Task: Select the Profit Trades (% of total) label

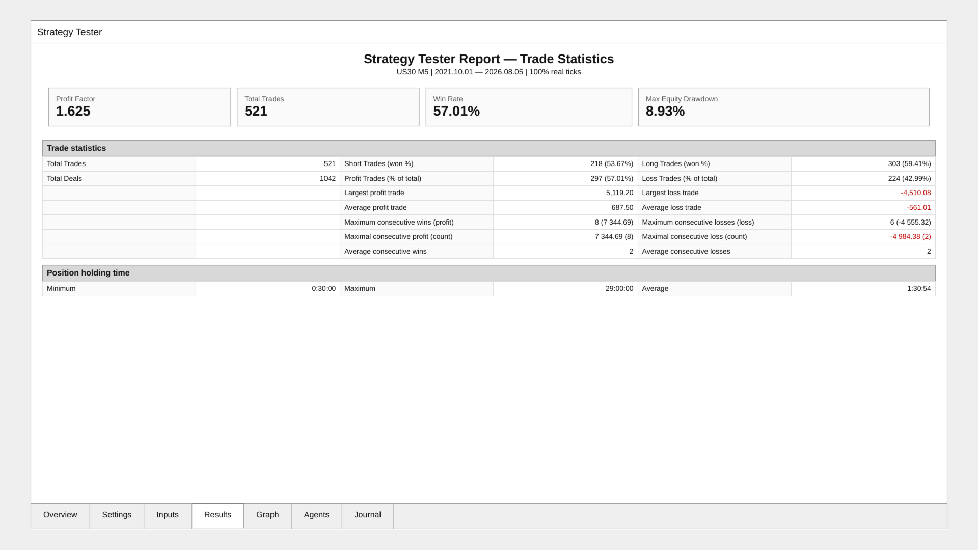Action: tap(383, 178)
